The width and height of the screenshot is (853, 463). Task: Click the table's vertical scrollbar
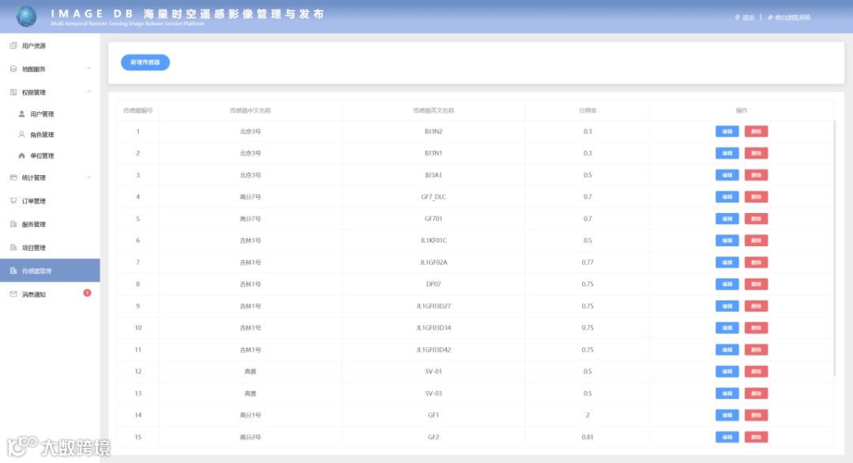pos(834,248)
